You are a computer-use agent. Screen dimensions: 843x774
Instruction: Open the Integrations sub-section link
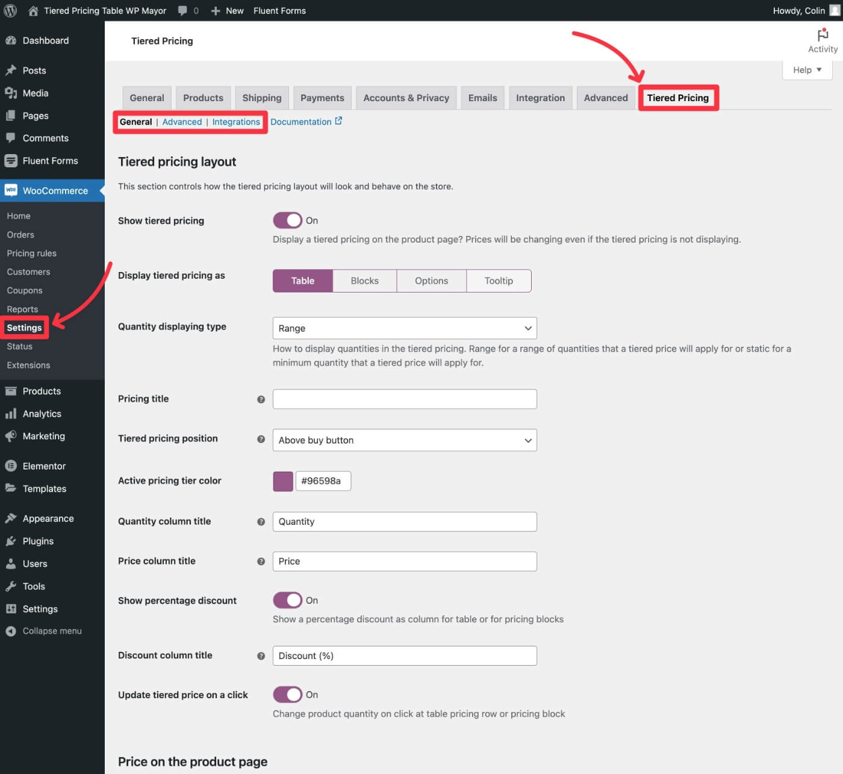point(236,122)
